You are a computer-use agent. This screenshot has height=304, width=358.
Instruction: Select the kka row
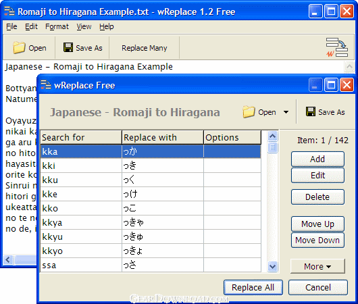pyautogui.click(x=151, y=151)
